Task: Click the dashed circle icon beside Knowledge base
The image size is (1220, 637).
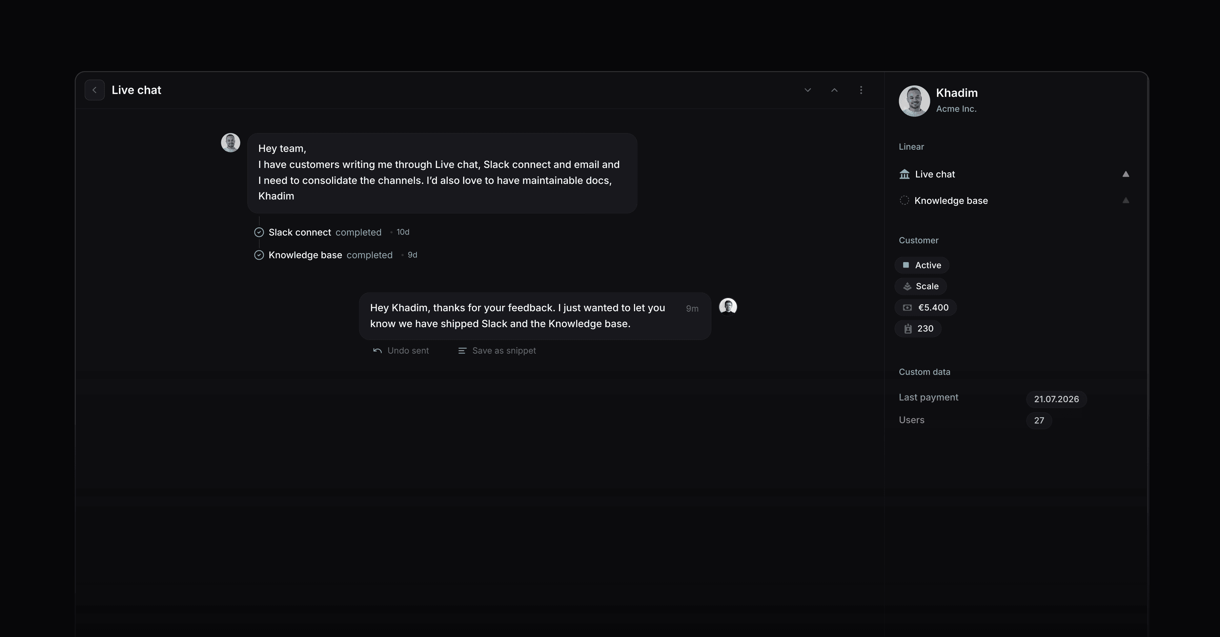Action: coord(904,201)
